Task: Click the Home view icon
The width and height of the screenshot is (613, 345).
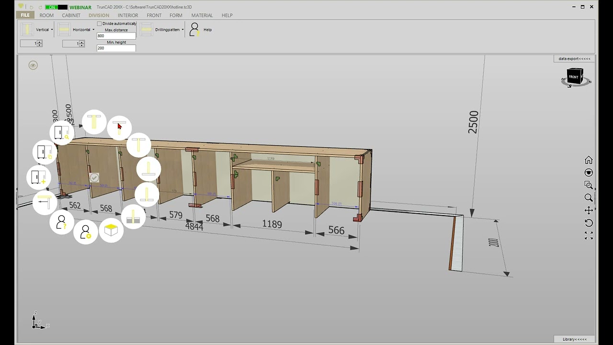Action: coord(589,160)
